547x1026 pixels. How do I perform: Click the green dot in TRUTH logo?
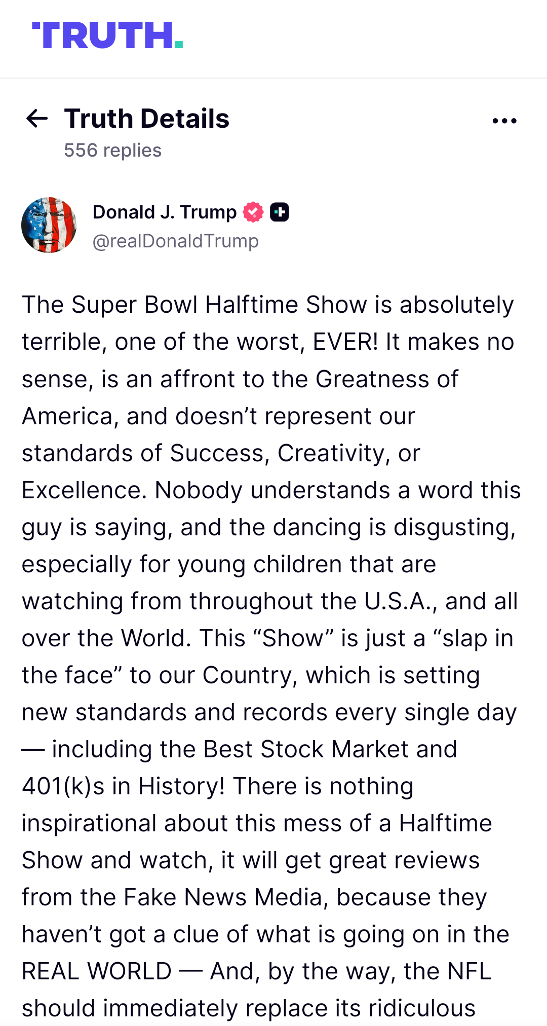(x=178, y=45)
